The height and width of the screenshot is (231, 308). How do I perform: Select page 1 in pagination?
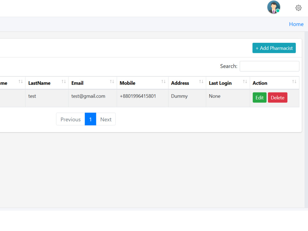click(90, 119)
